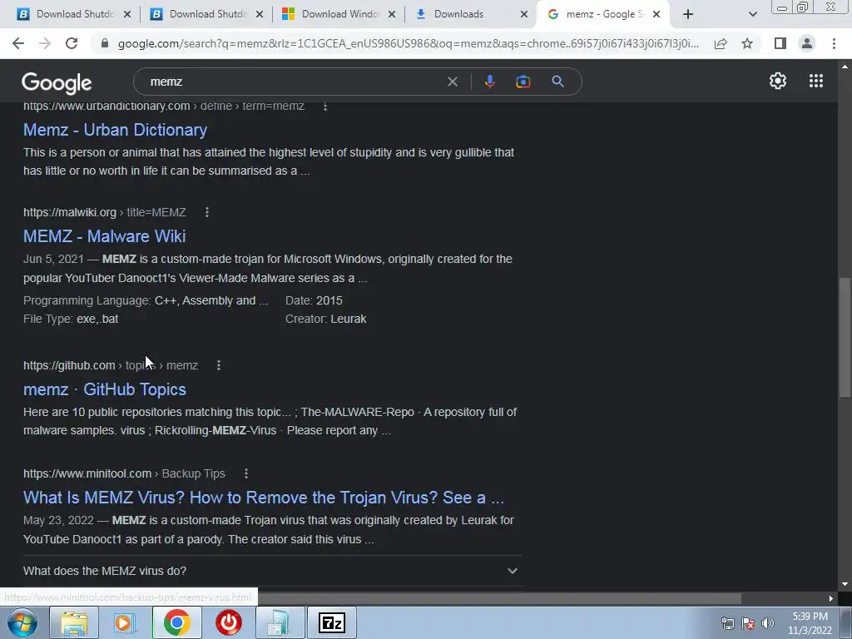This screenshot has width=852, height=639.
Task: Open the 7-Zip taskbar item
Action: tap(331, 622)
